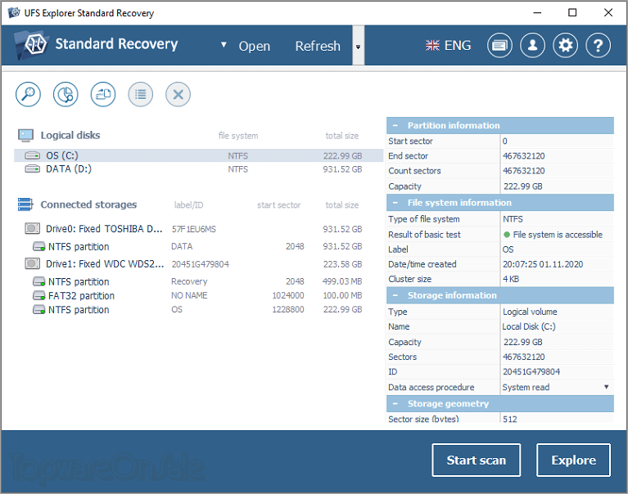Click the 'start sector' column header
628x494 pixels.
pos(278,205)
